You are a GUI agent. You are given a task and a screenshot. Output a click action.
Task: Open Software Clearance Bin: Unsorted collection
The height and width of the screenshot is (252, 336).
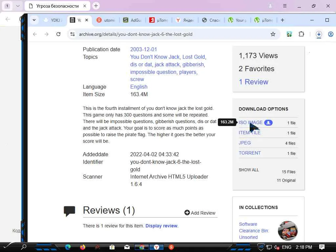click(x=254, y=231)
